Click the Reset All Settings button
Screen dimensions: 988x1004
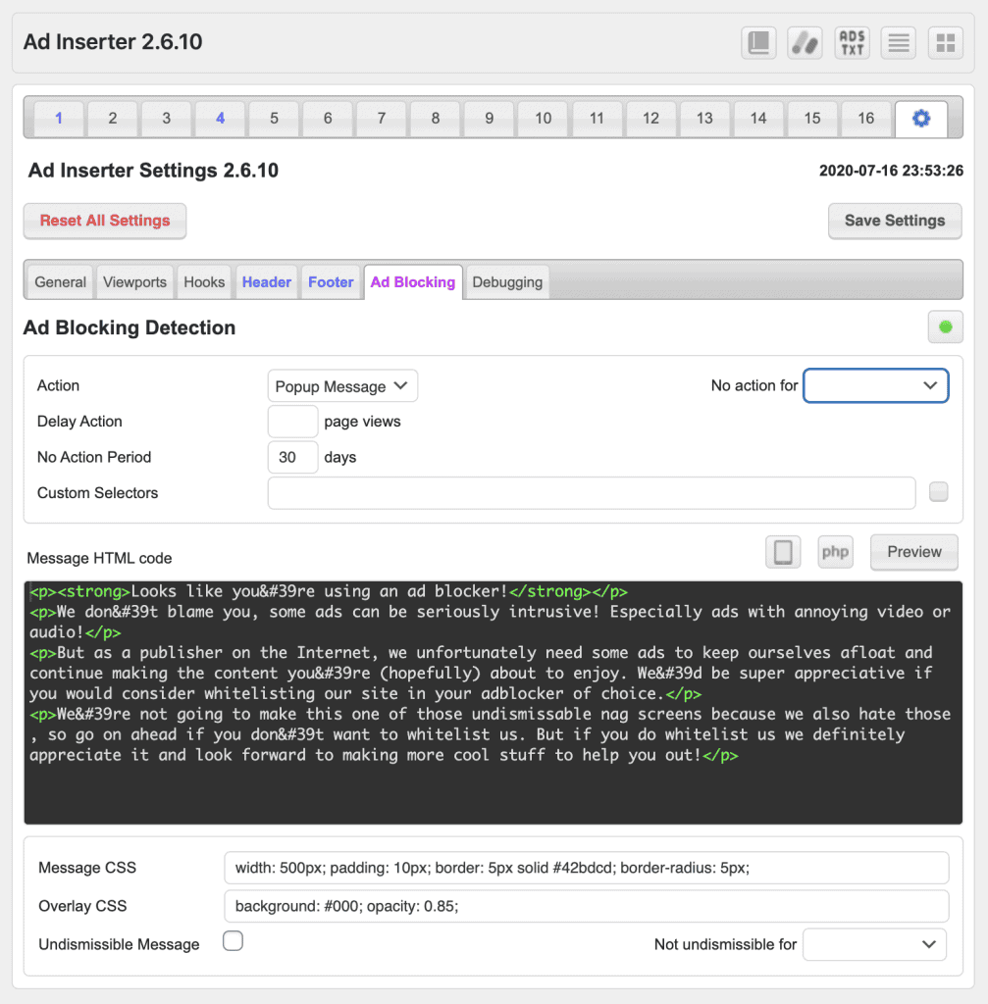(105, 221)
